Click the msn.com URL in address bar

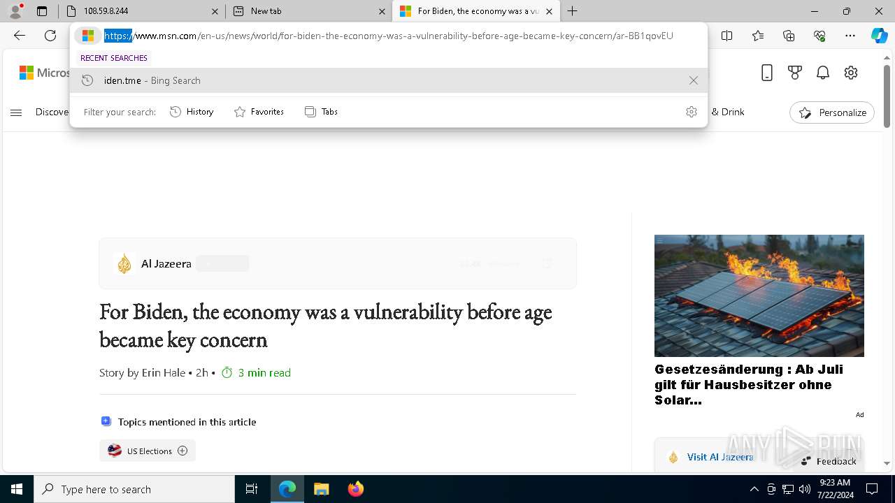tap(388, 36)
